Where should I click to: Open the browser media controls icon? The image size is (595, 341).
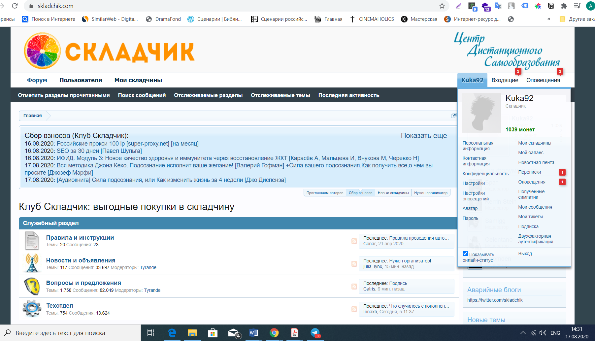pos(577,6)
